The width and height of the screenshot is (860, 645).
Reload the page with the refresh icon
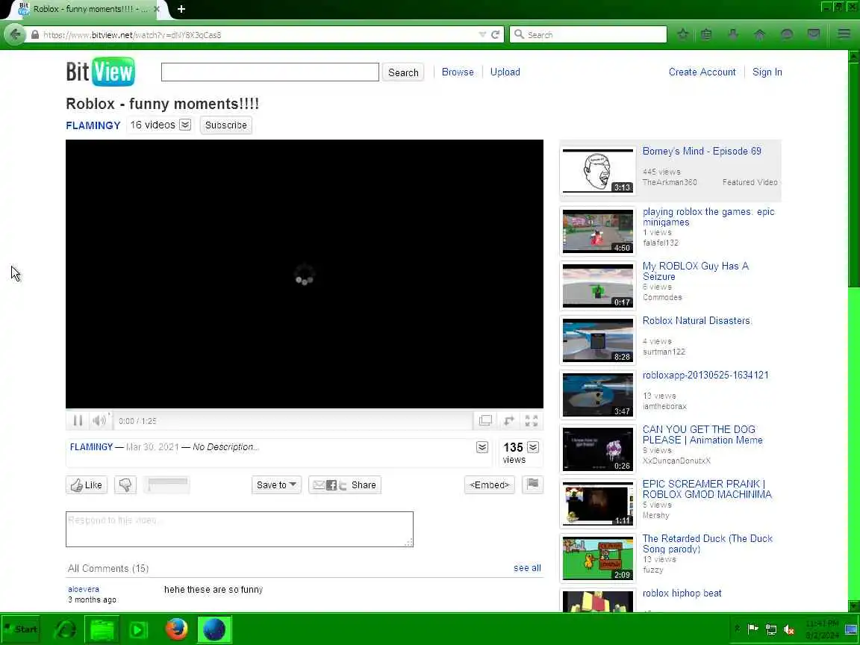495,34
